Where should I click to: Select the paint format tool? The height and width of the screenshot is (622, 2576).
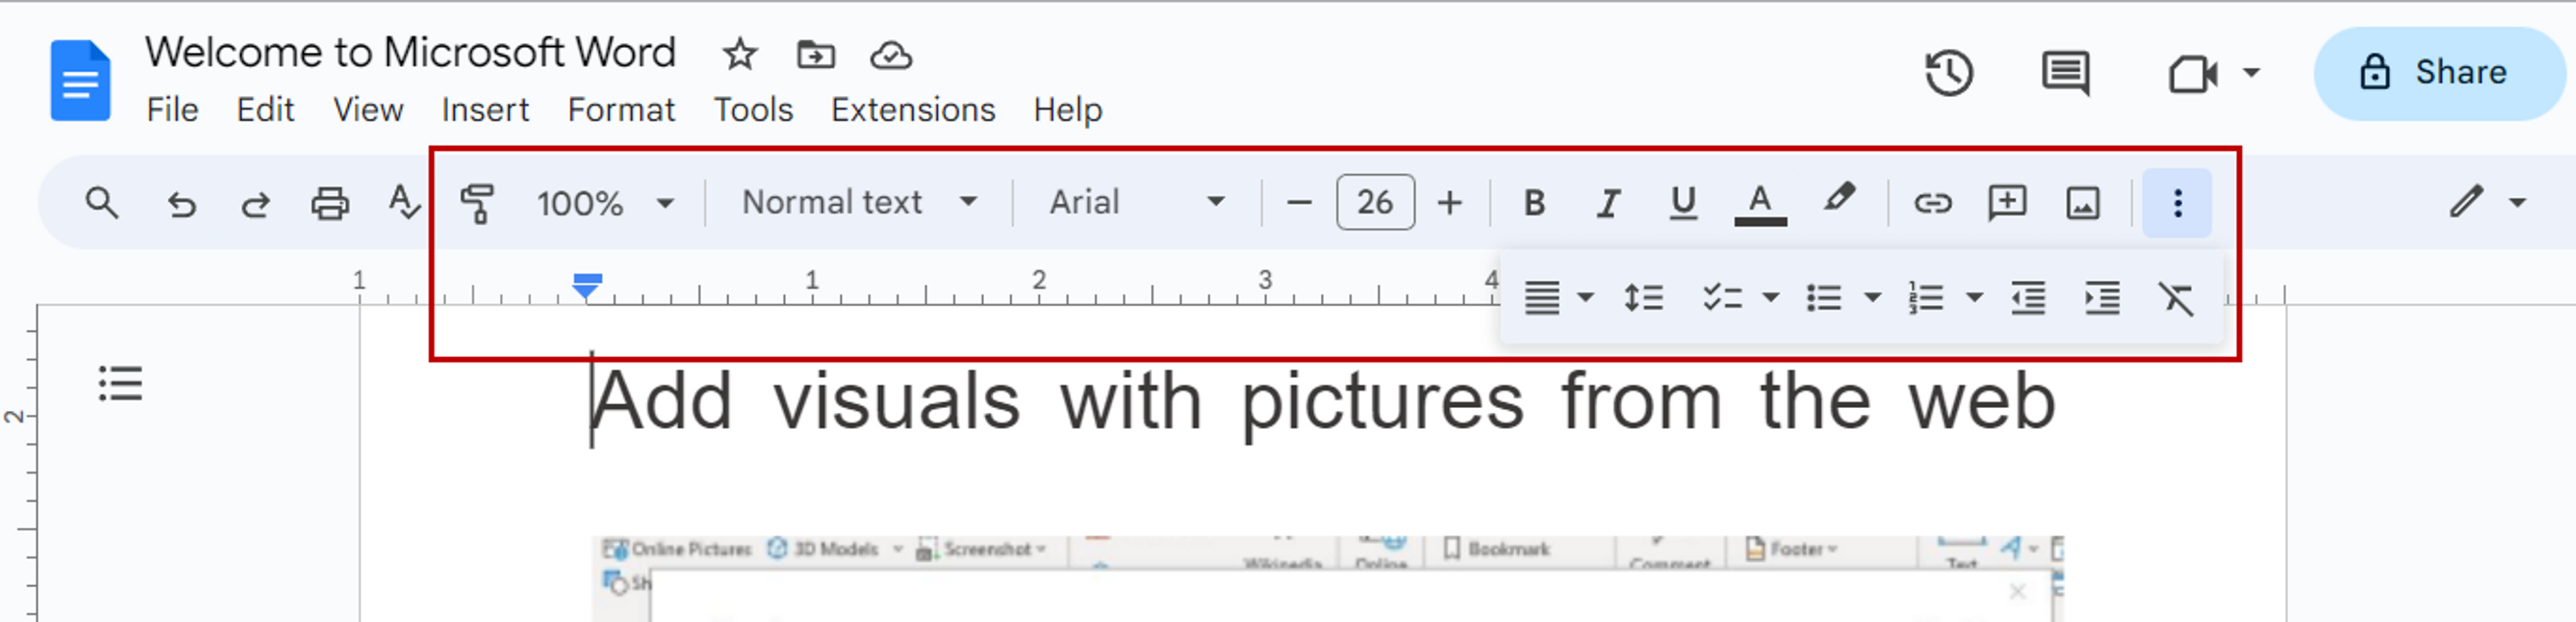pyautogui.click(x=477, y=202)
